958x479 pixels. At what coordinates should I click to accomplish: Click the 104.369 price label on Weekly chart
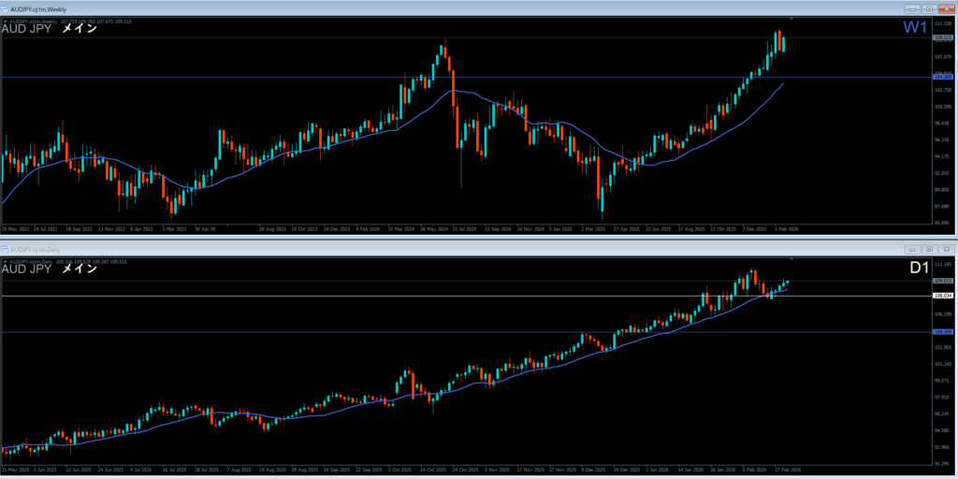click(x=942, y=77)
